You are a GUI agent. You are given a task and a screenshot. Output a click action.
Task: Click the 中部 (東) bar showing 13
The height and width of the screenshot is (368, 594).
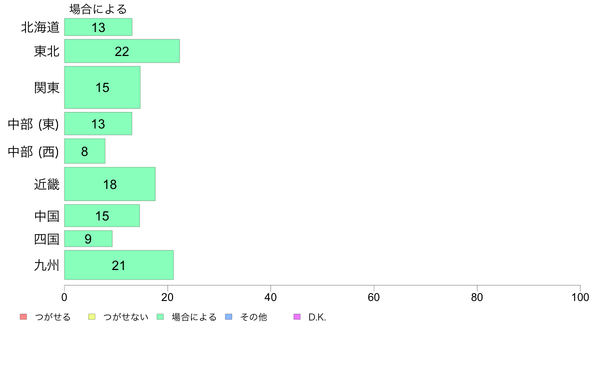click(98, 123)
